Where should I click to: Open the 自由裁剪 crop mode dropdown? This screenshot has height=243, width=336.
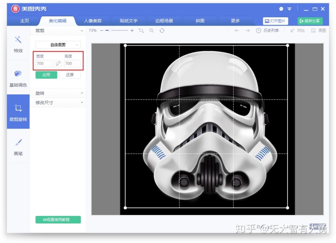pyautogui.click(x=58, y=45)
